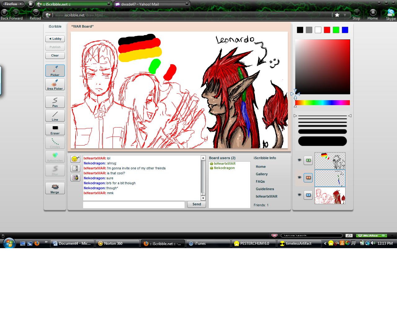Screen dimensions: 397x335
Task: Toggle visibility of layer 2
Action: 299,177
